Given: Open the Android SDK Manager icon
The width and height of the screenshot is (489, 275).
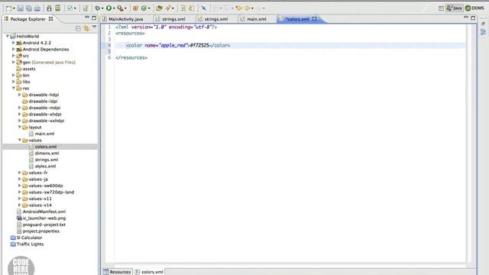Looking at the screenshot, I should tap(49, 8).
